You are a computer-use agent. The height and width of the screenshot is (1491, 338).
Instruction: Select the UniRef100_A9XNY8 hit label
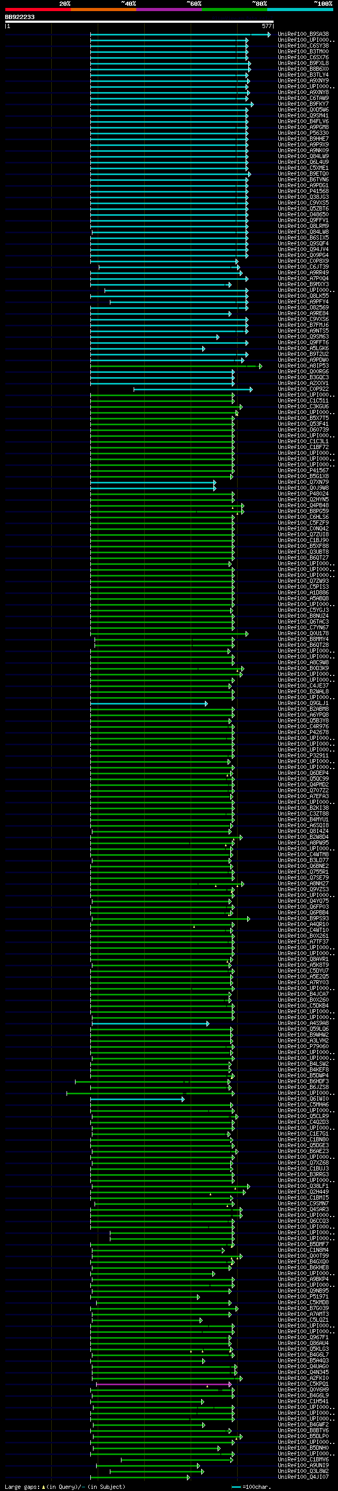coord(303,92)
